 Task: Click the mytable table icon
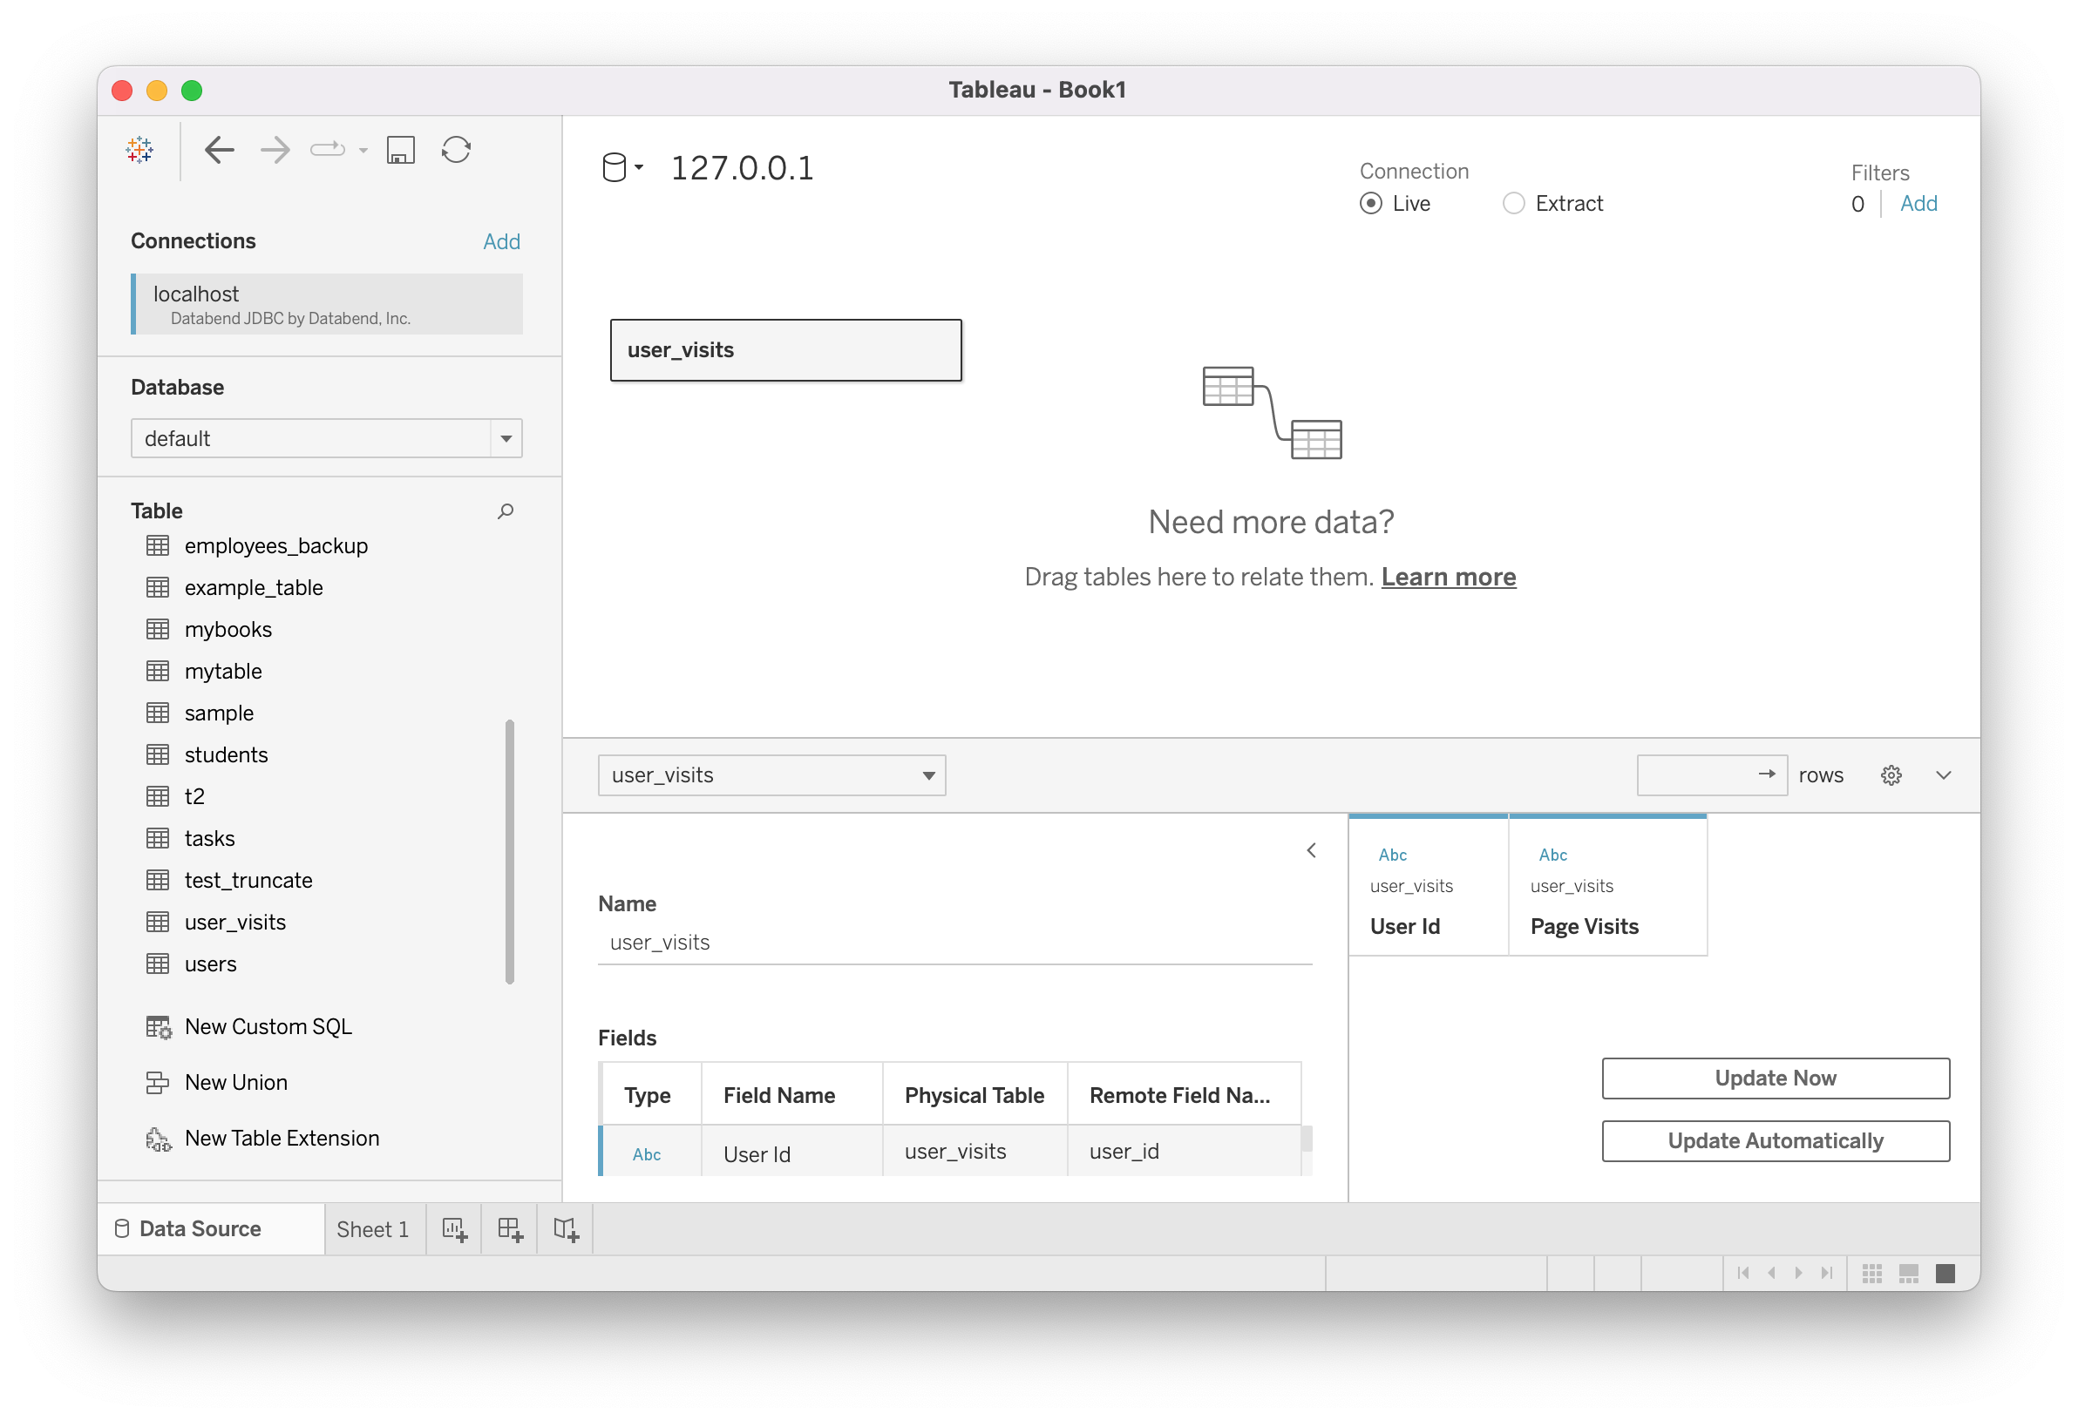(x=158, y=671)
